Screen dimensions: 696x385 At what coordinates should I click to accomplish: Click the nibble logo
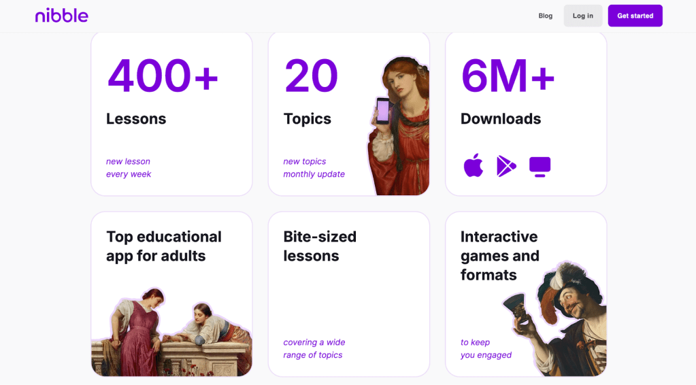click(61, 15)
